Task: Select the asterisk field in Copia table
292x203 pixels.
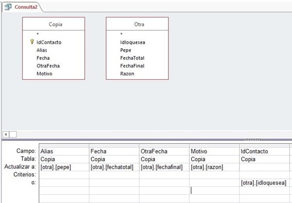Action: (37, 35)
